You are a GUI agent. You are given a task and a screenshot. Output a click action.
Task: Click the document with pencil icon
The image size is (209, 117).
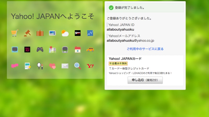coord(28,66)
